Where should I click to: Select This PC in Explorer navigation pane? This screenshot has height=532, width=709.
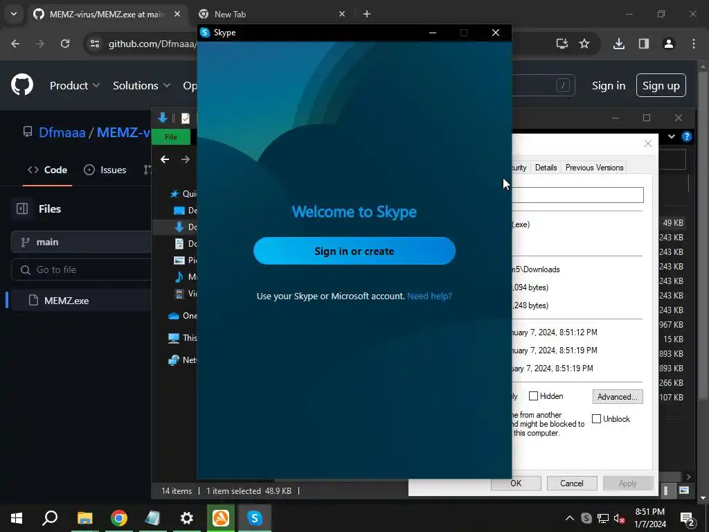click(182, 338)
